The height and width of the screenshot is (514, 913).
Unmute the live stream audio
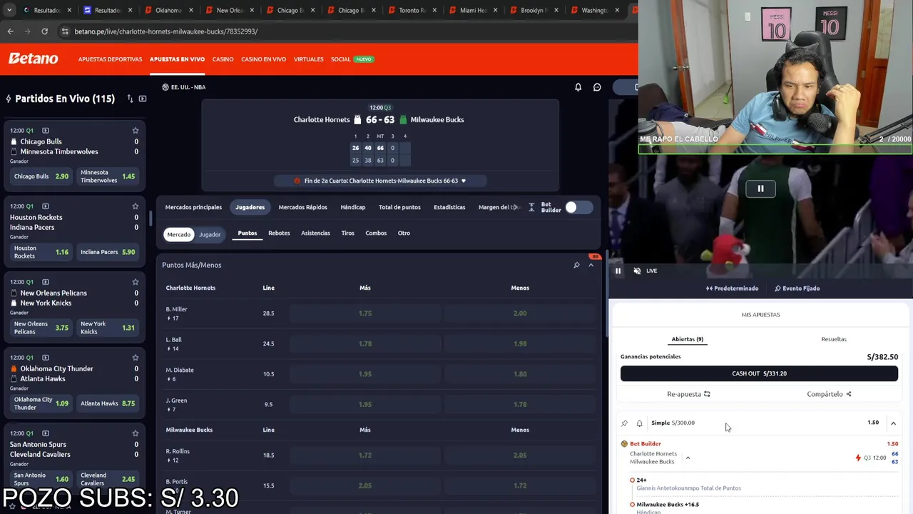point(637,271)
